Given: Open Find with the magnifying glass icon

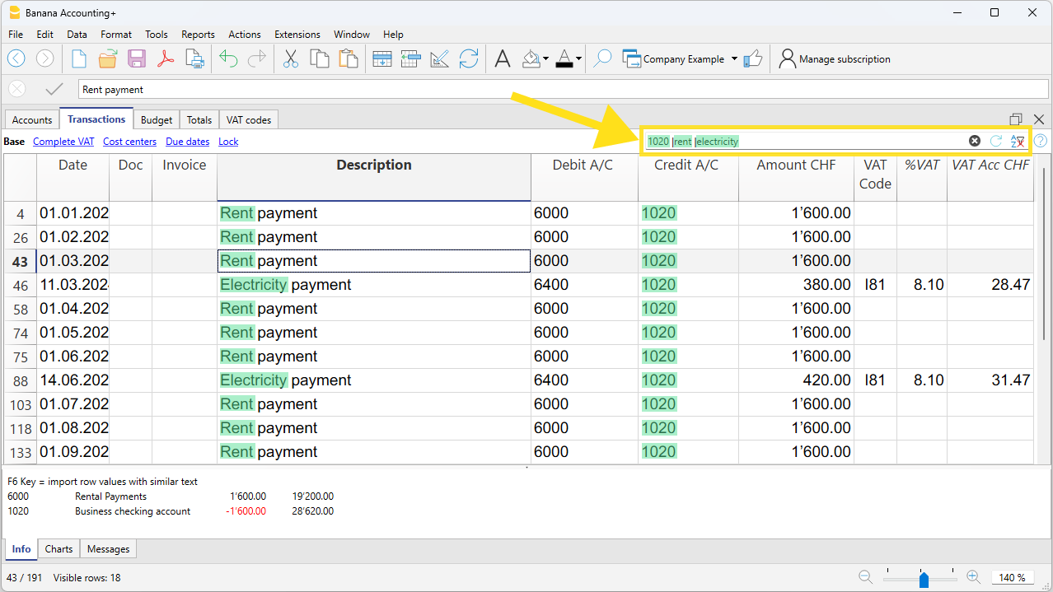Looking at the screenshot, I should (x=603, y=59).
